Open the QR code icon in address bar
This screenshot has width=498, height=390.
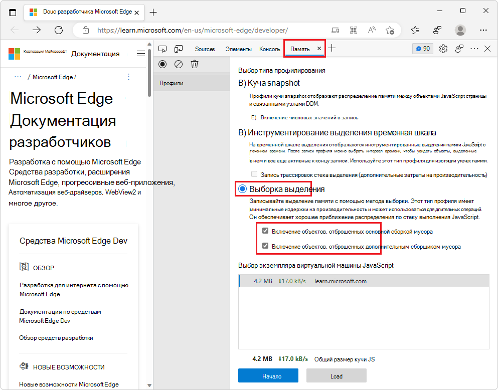point(354,30)
